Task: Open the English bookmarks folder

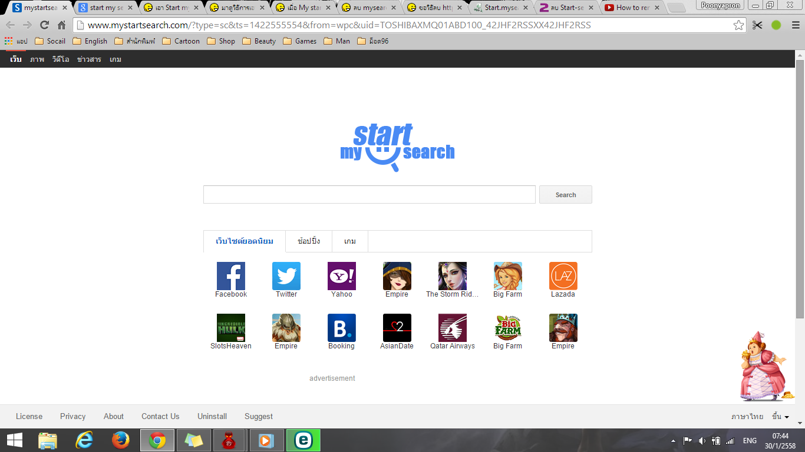Action: pos(90,41)
